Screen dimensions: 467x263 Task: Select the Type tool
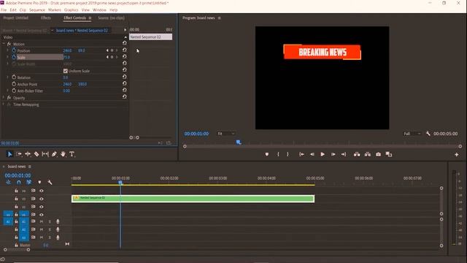(72, 154)
